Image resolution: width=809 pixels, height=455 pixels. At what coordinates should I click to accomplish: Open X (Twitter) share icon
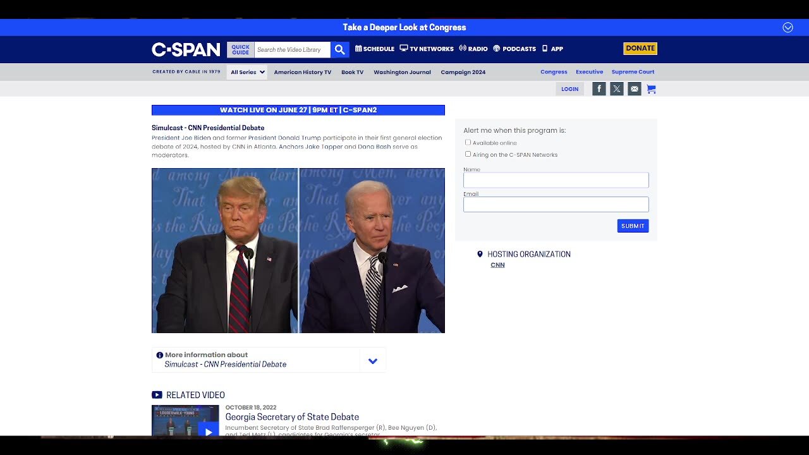[617, 89]
